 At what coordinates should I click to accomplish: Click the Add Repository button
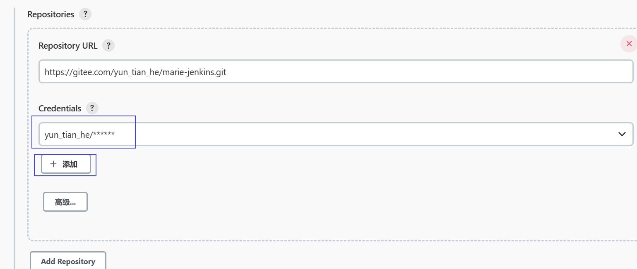pos(68,261)
